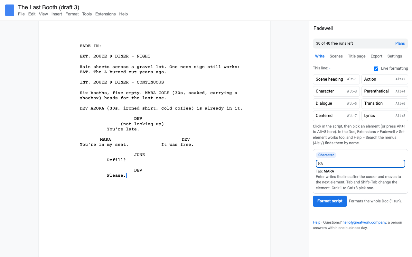
Task: Apply the Scene heading element
Action: coord(336,79)
